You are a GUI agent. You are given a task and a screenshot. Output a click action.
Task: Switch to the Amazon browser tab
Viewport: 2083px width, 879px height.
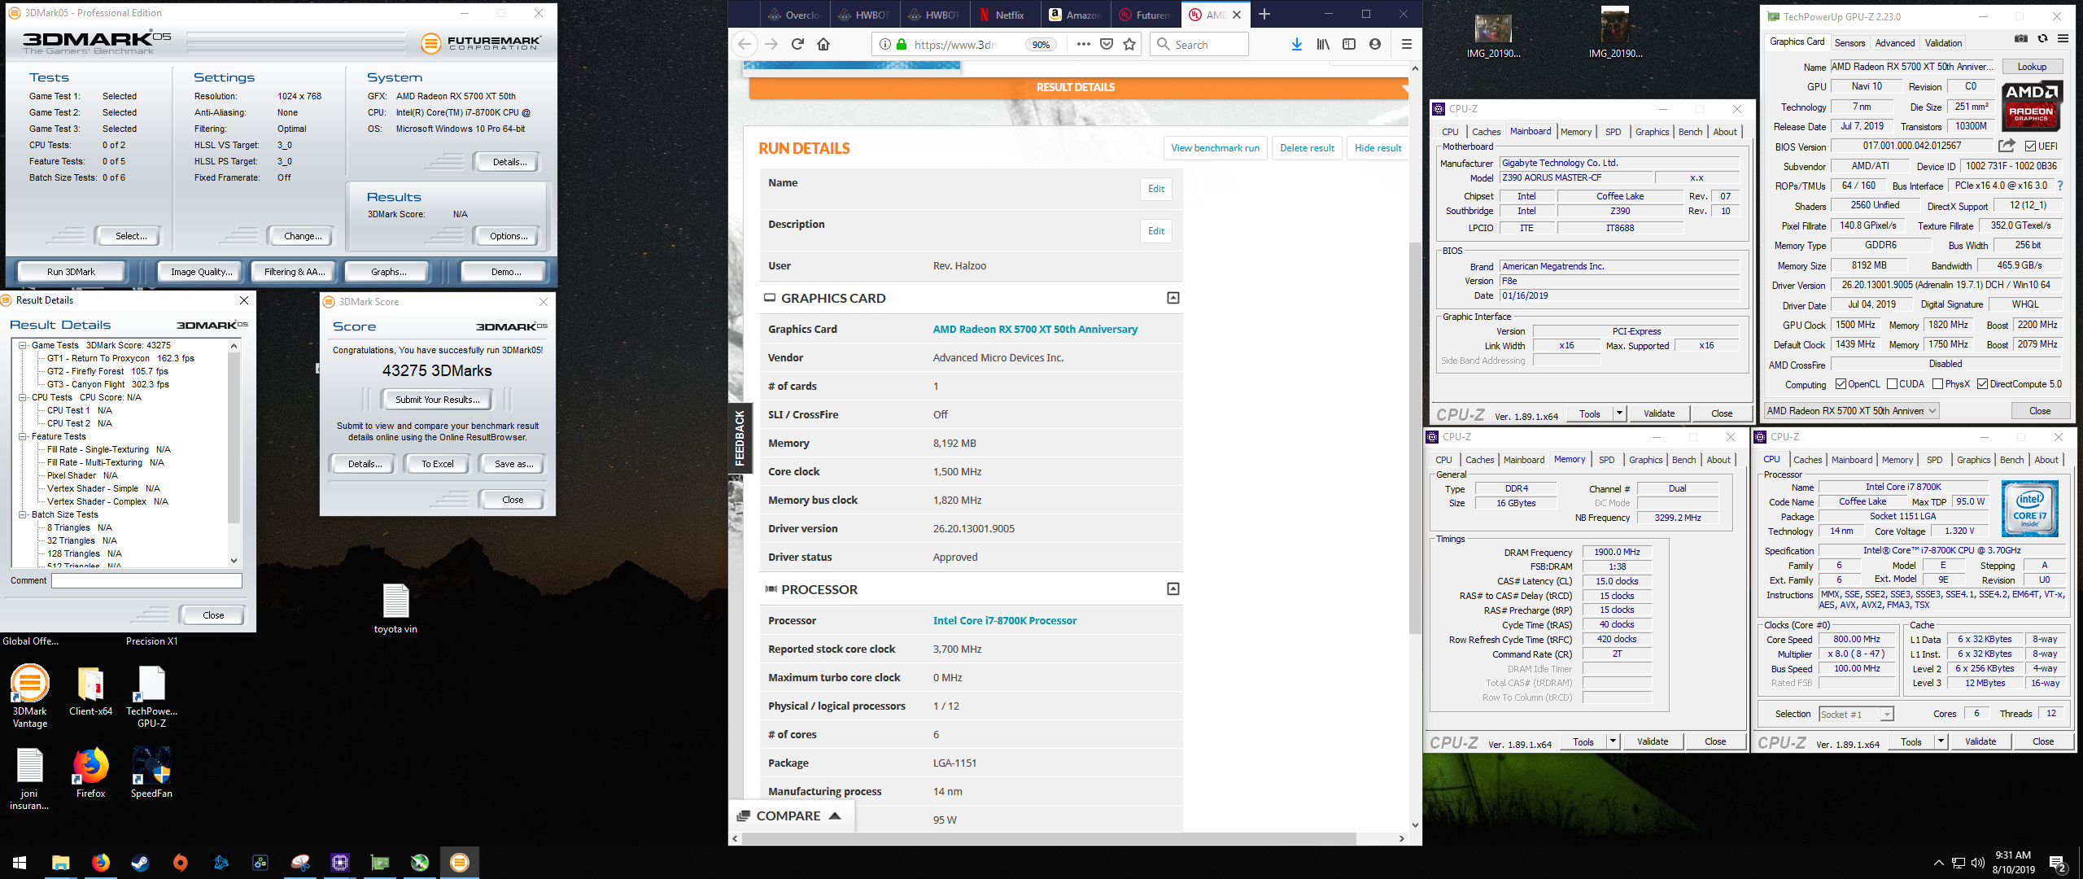(x=1075, y=15)
